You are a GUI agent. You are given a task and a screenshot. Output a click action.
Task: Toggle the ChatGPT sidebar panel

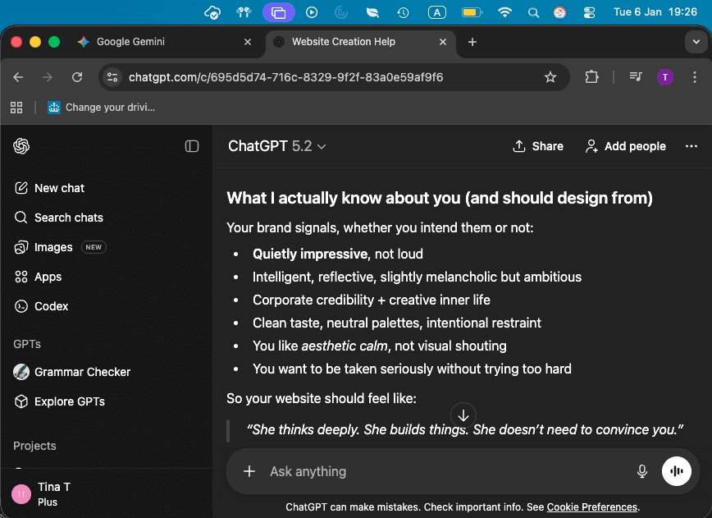pos(192,146)
